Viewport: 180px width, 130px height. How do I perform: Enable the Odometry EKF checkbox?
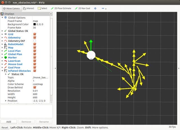(x=35, y=41)
